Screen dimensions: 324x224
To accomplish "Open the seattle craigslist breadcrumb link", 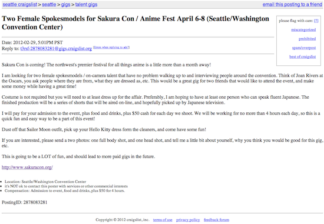I will click(20, 5).
